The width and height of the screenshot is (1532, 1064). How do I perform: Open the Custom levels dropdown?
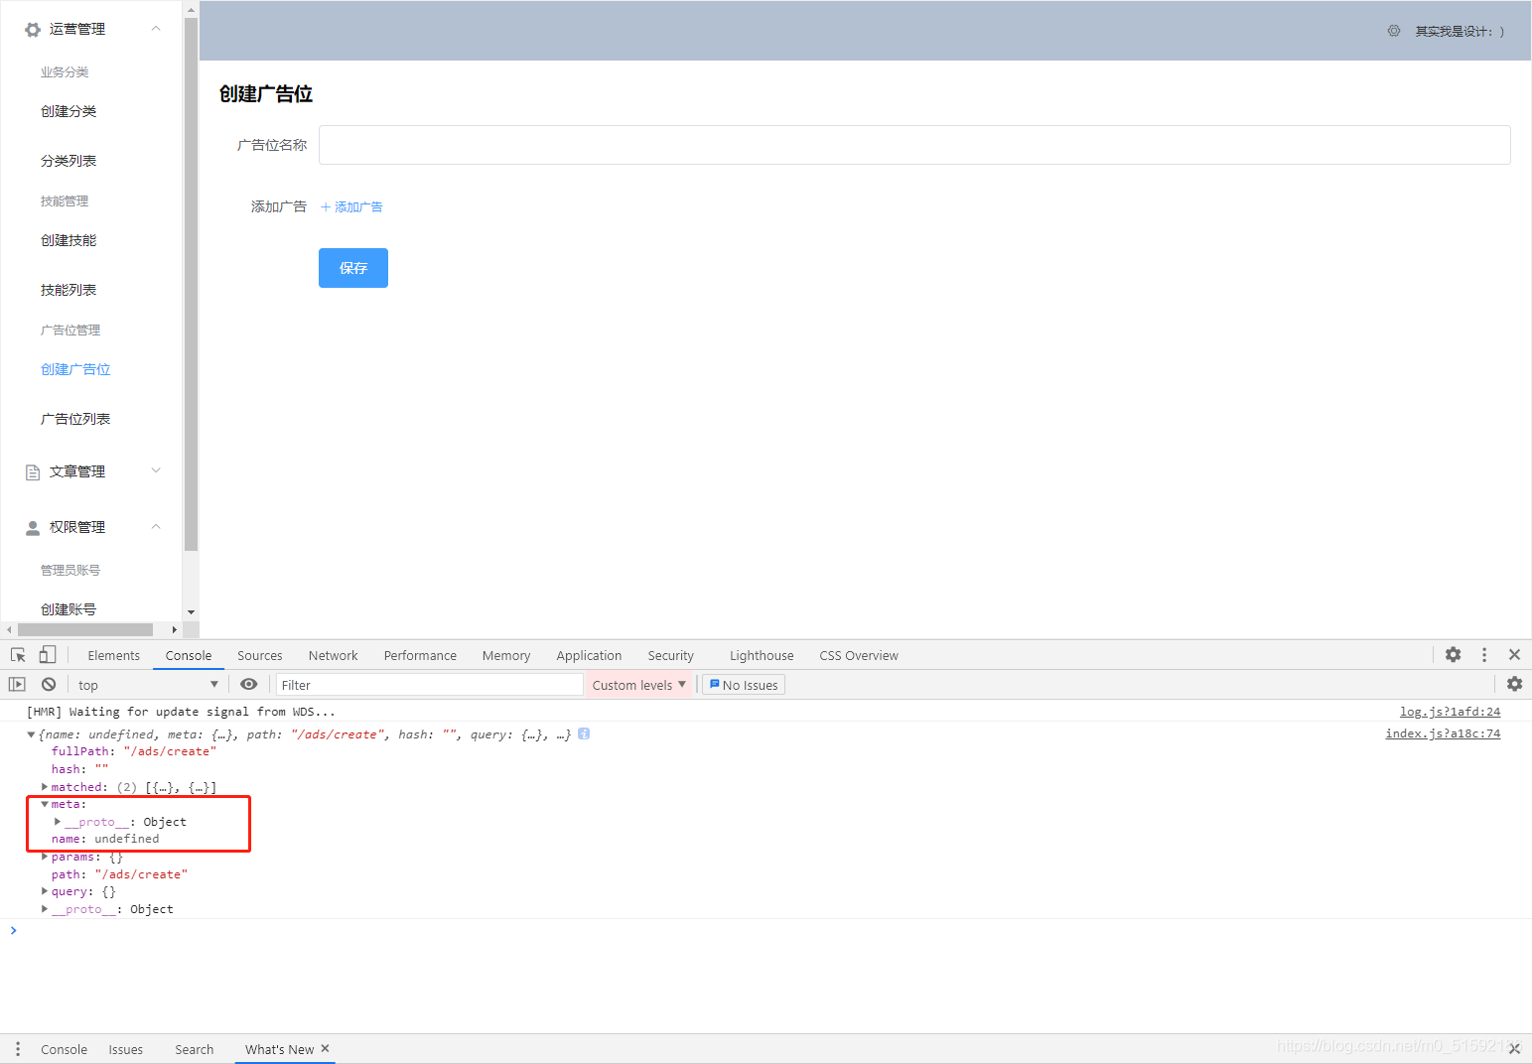(638, 685)
